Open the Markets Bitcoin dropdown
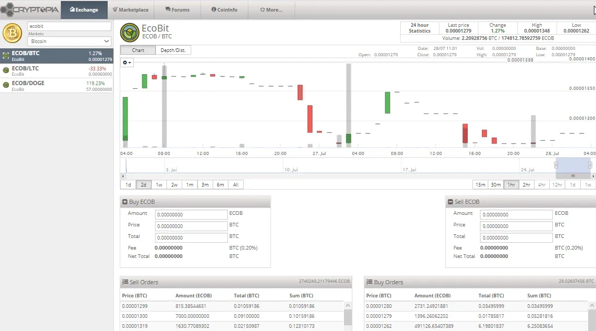 point(69,41)
